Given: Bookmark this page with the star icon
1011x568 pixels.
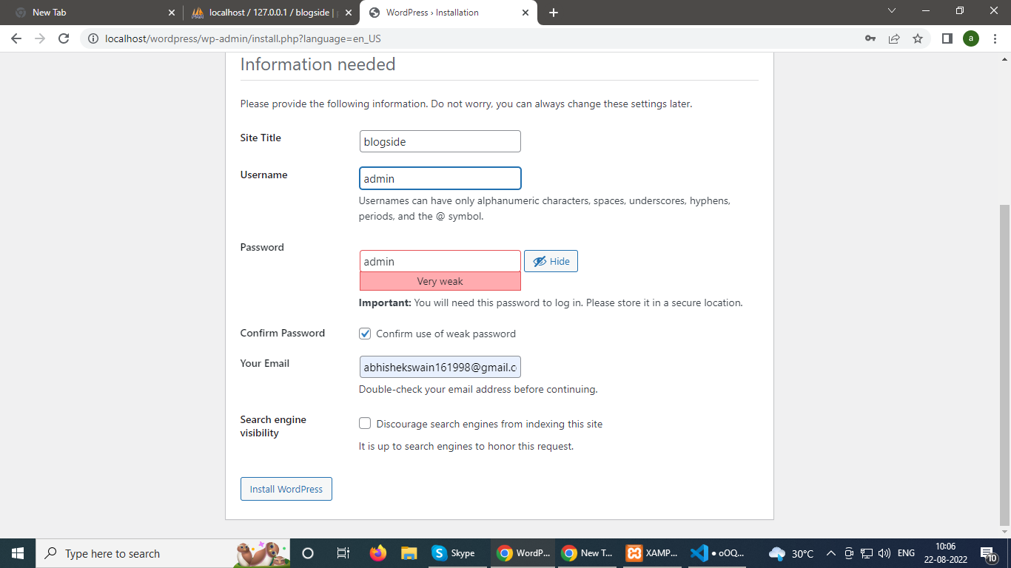Looking at the screenshot, I should point(918,38).
